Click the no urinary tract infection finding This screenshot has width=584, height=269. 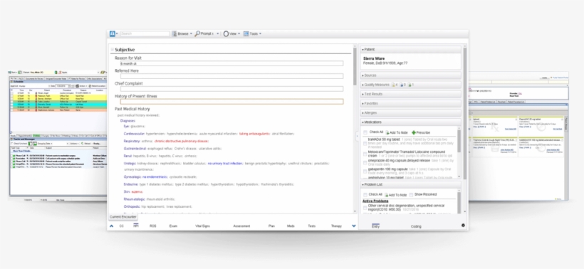225,164
